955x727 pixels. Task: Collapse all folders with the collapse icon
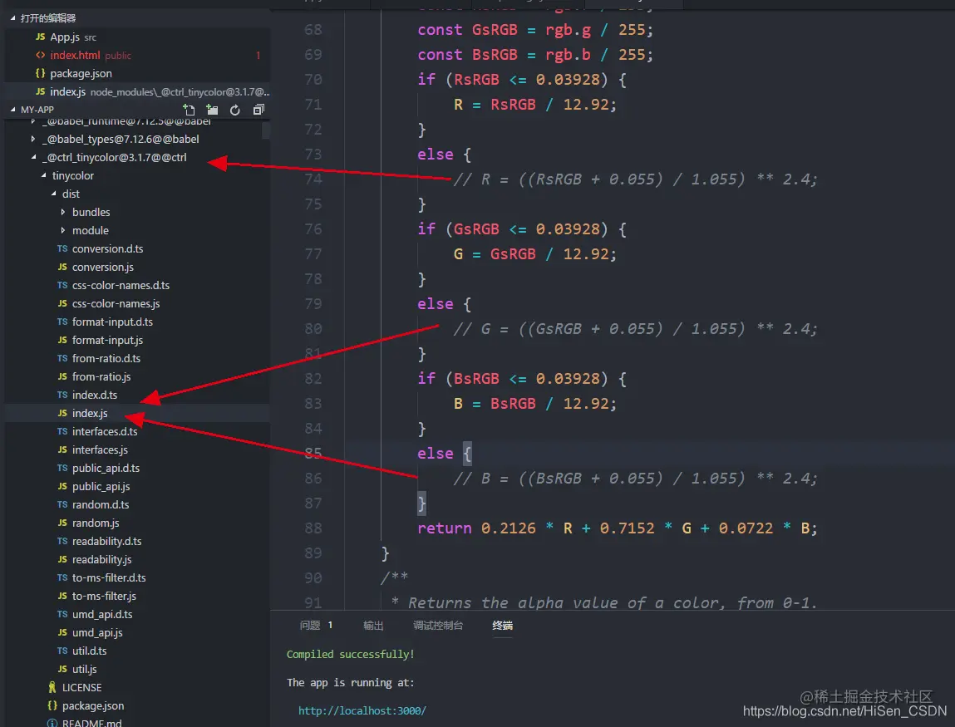coord(258,110)
